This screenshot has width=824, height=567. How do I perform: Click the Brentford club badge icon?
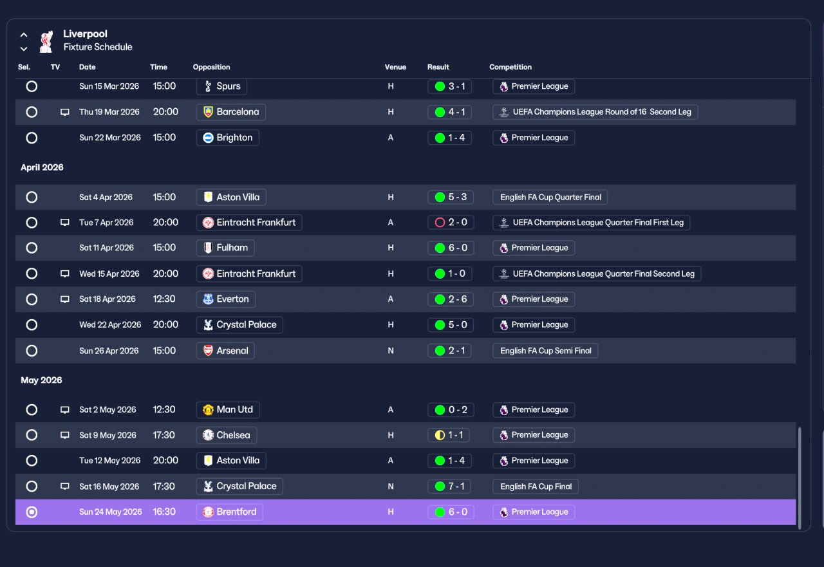pyautogui.click(x=208, y=512)
